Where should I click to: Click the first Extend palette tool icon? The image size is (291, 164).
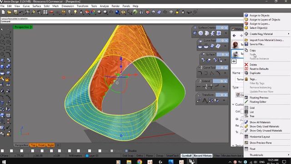(199, 87)
